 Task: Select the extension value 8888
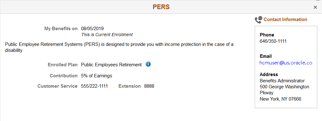point(149,86)
